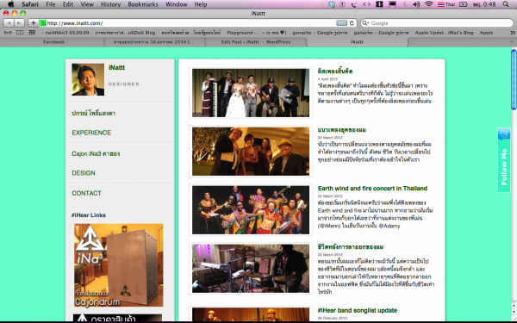Toggle the Wi-Fi status menu
Screen dimensions: 517x323
(428, 4)
